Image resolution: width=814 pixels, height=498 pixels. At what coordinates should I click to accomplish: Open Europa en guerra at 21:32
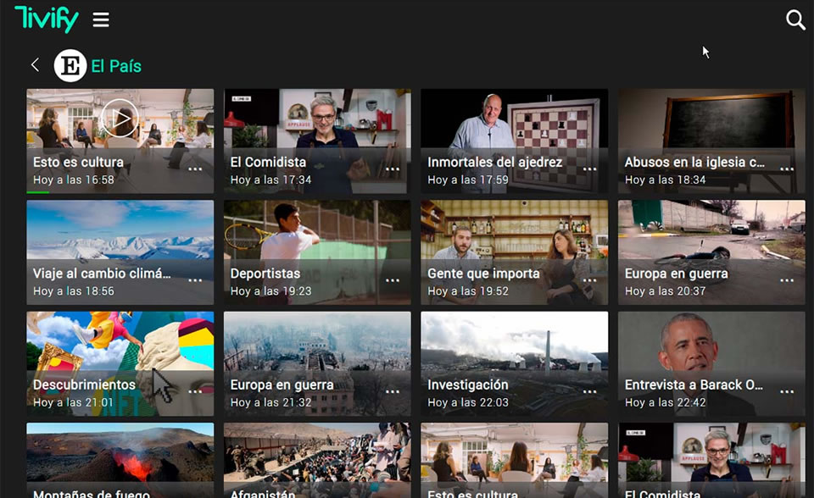(316, 356)
